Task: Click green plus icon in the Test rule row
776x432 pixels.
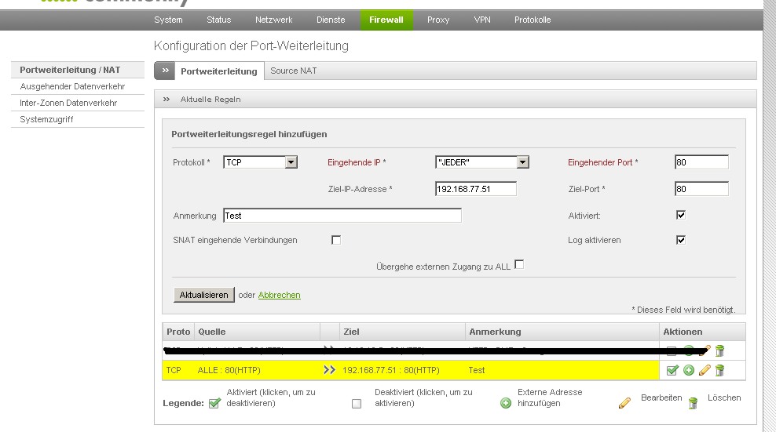Action: click(x=689, y=370)
